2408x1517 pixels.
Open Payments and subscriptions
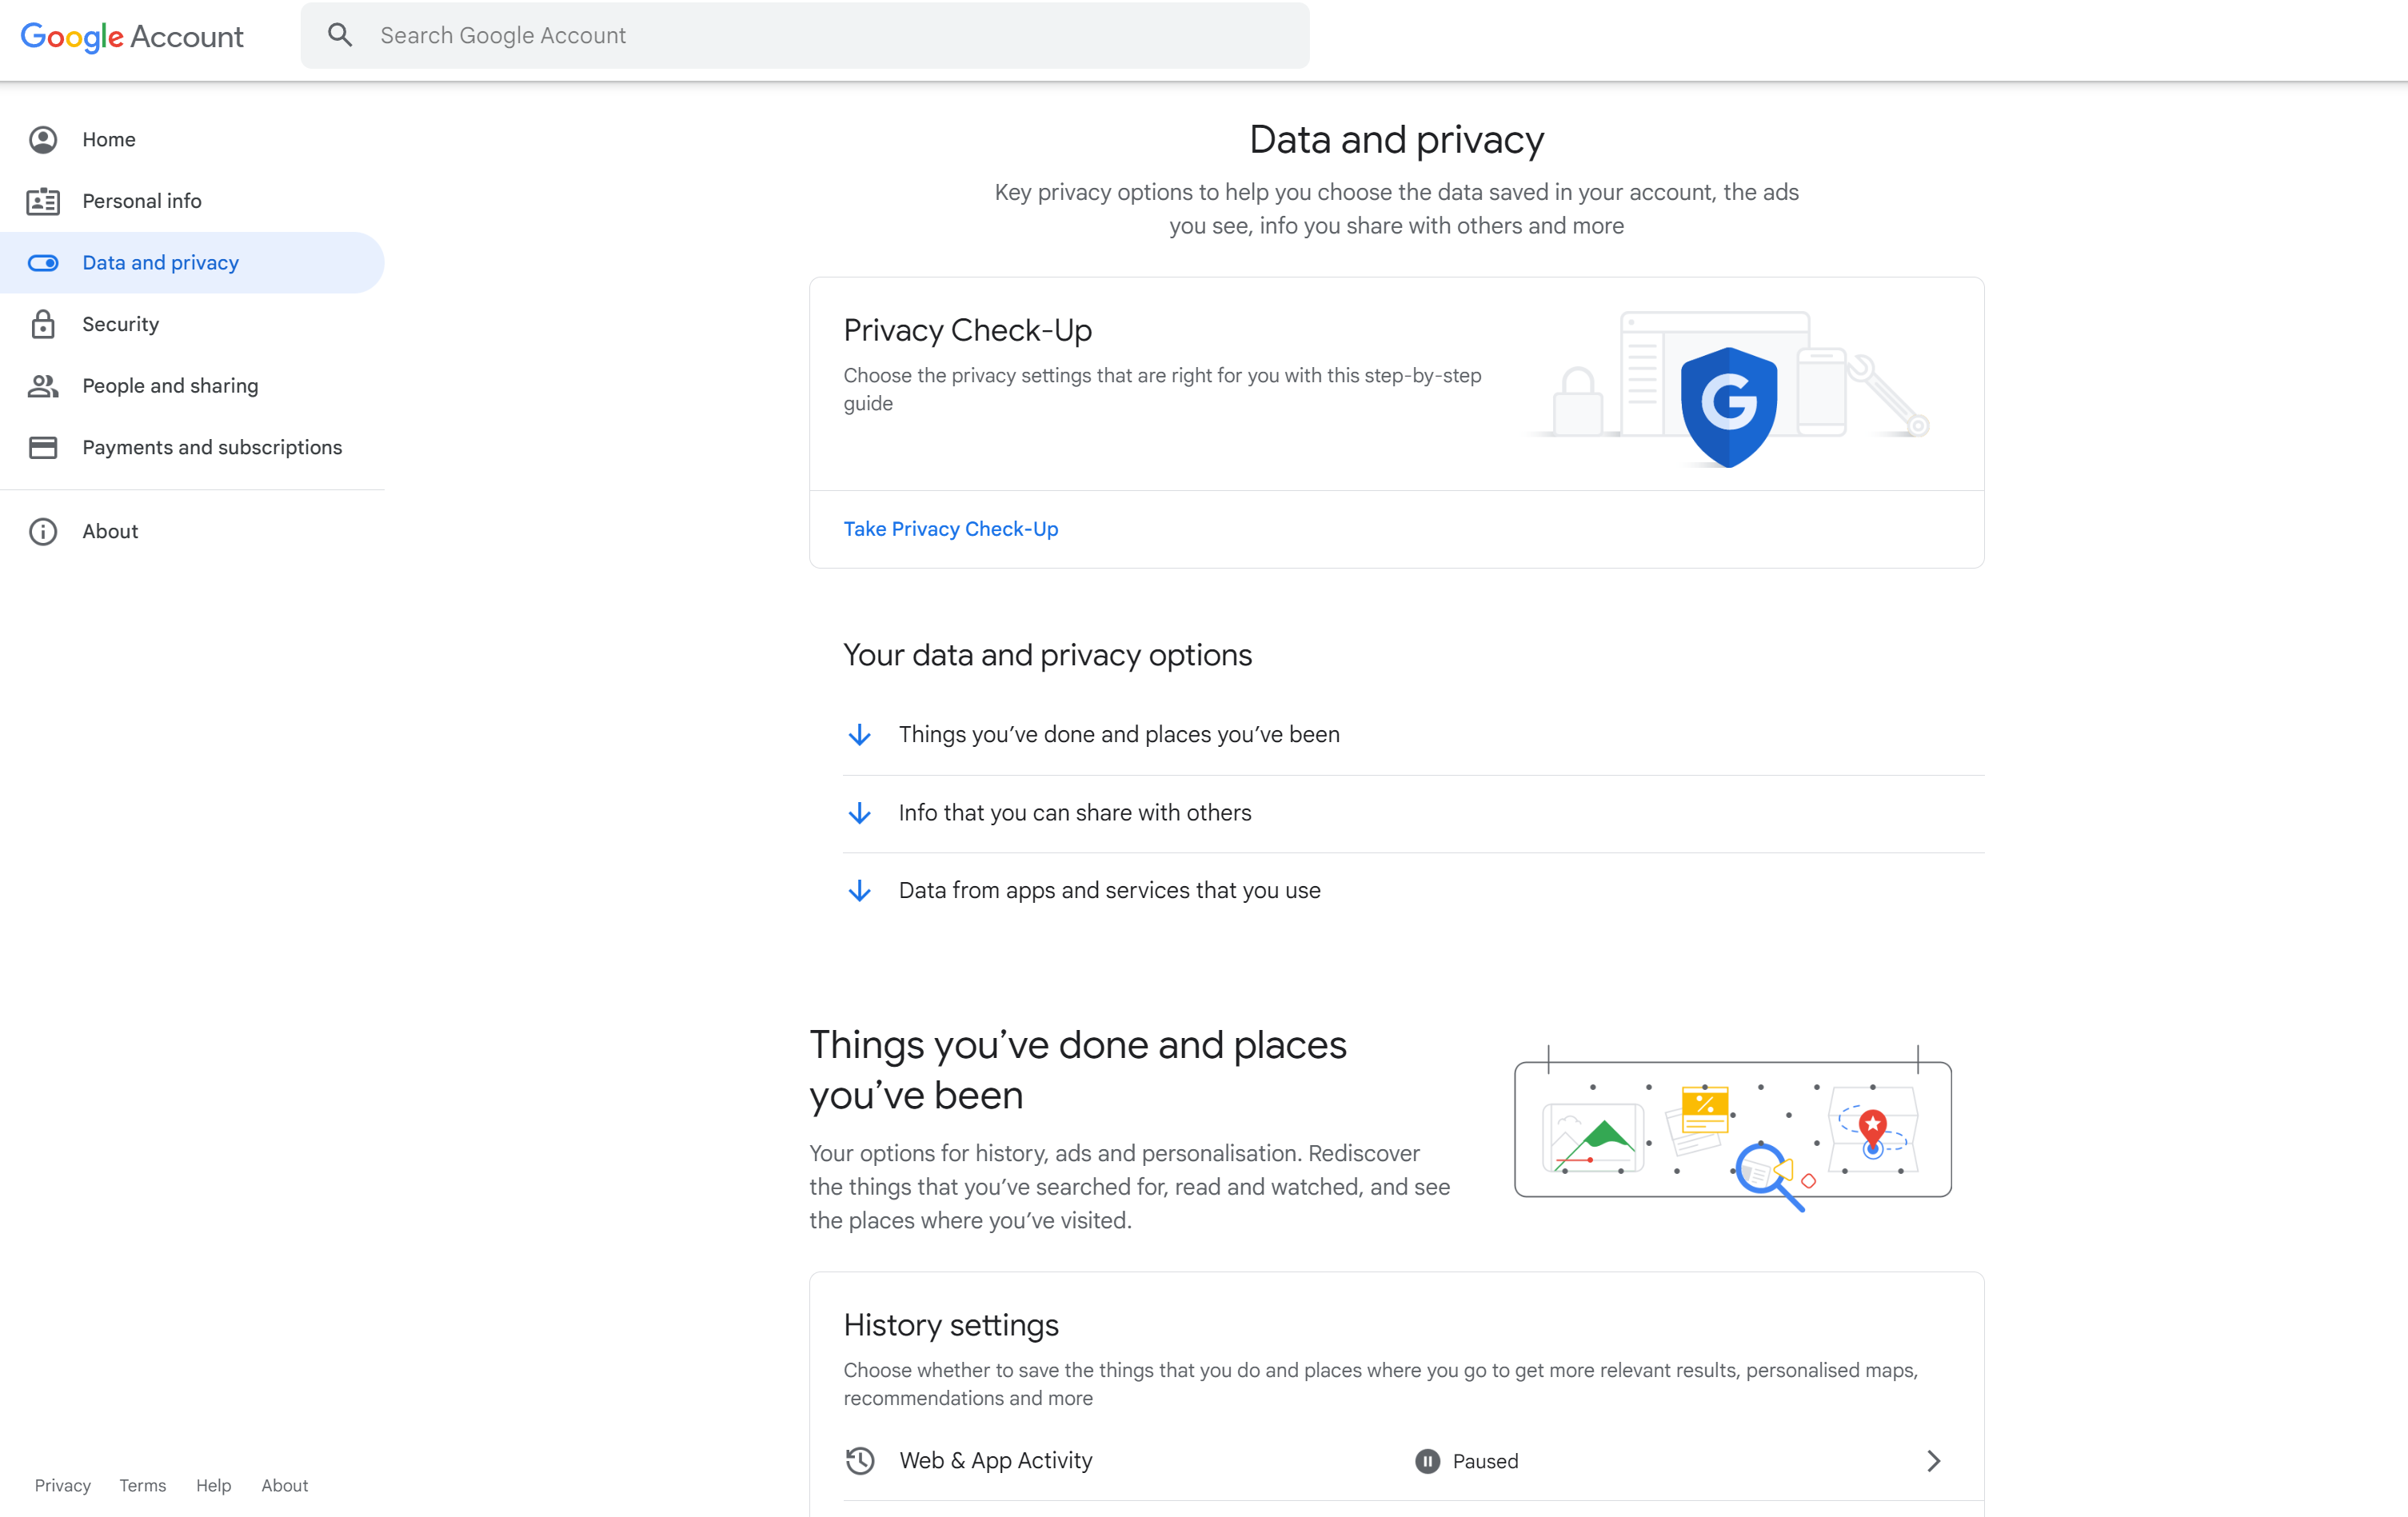pos(192,447)
